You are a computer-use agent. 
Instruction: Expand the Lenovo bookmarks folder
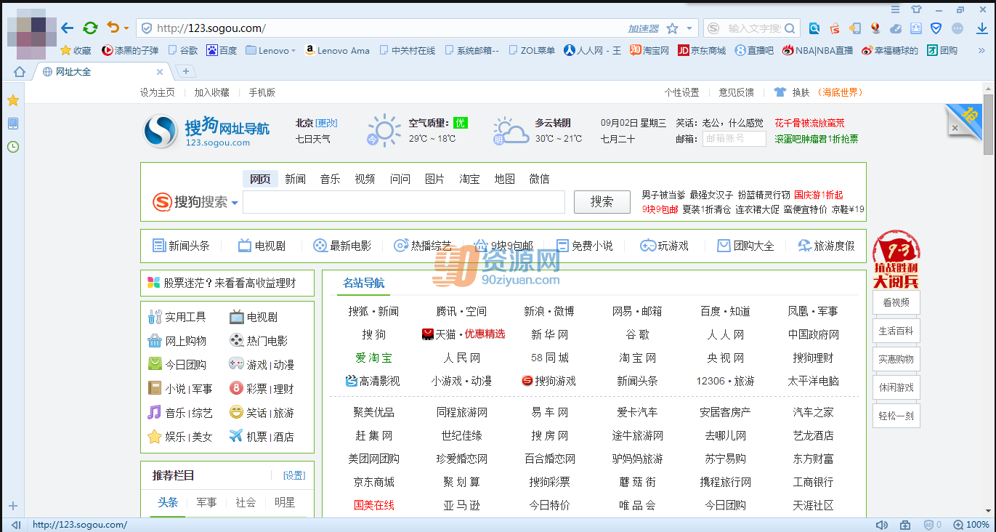[271, 50]
